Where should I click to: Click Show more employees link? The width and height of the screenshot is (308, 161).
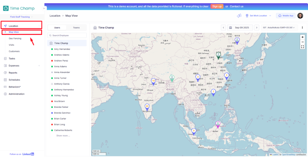point(63,136)
